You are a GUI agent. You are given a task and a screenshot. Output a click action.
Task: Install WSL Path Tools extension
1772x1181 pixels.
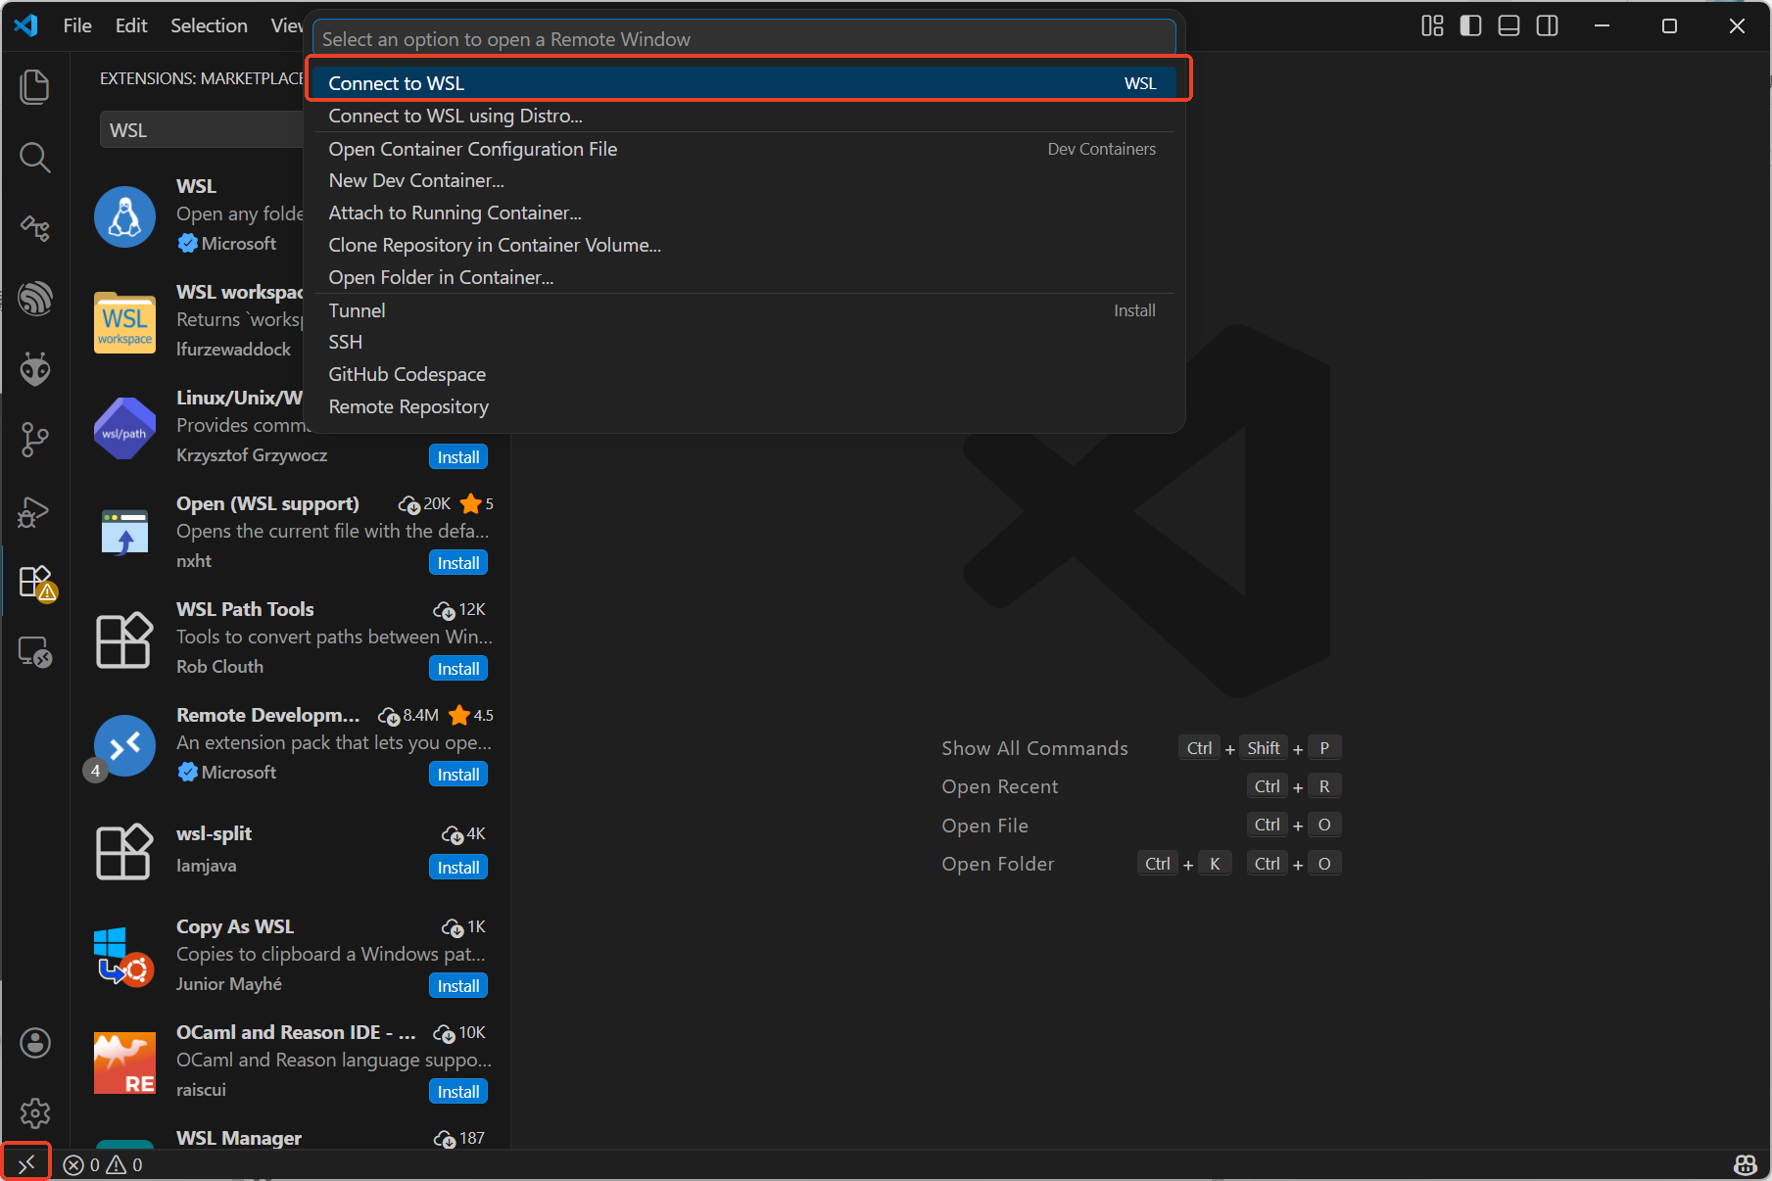point(457,669)
